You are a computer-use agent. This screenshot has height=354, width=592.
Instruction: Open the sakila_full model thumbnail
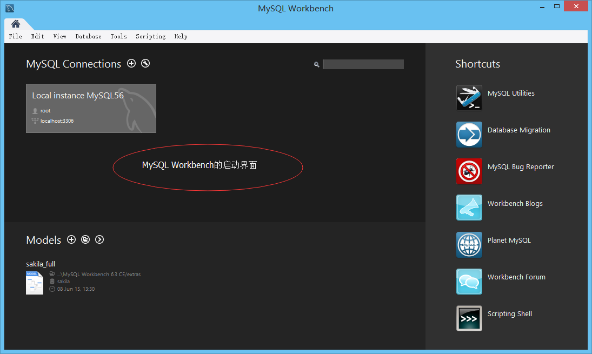(x=35, y=283)
